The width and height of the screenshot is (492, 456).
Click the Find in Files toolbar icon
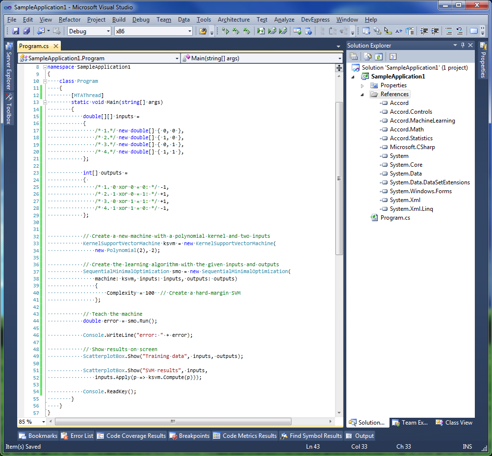pyautogui.click(x=203, y=31)
